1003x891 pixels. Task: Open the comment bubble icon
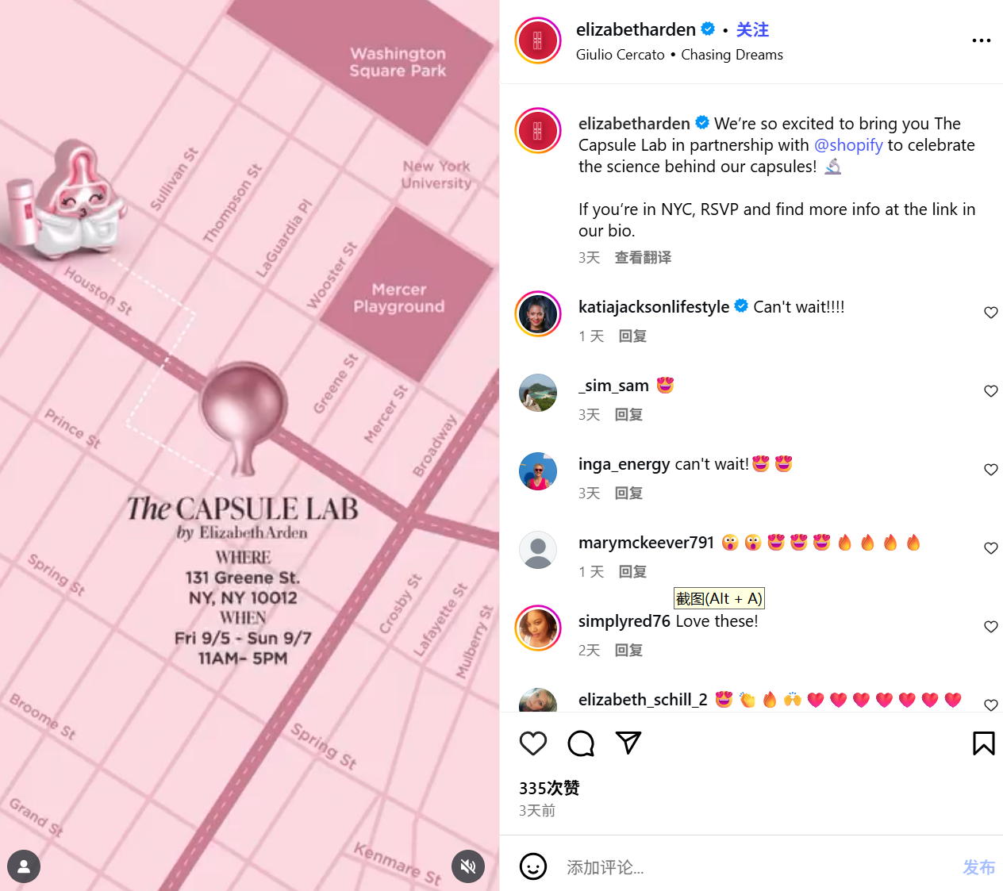[x=581, y=743]
